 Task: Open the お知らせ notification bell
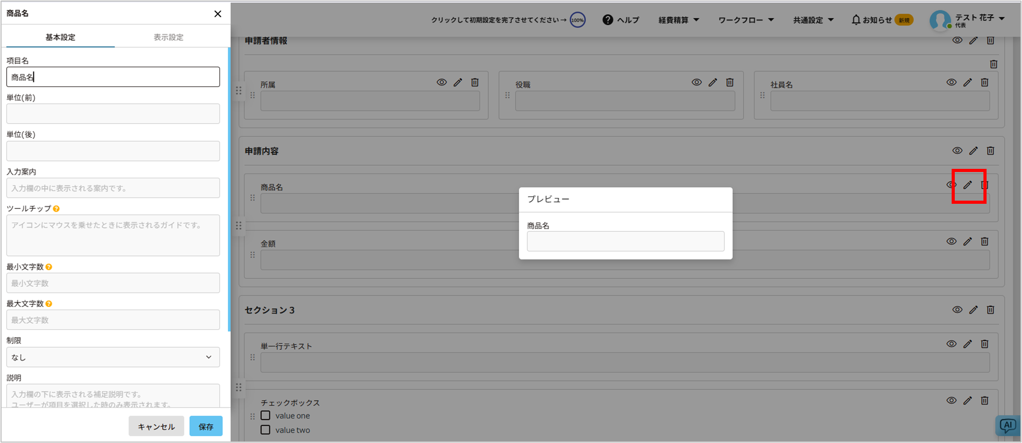[856, 20]
